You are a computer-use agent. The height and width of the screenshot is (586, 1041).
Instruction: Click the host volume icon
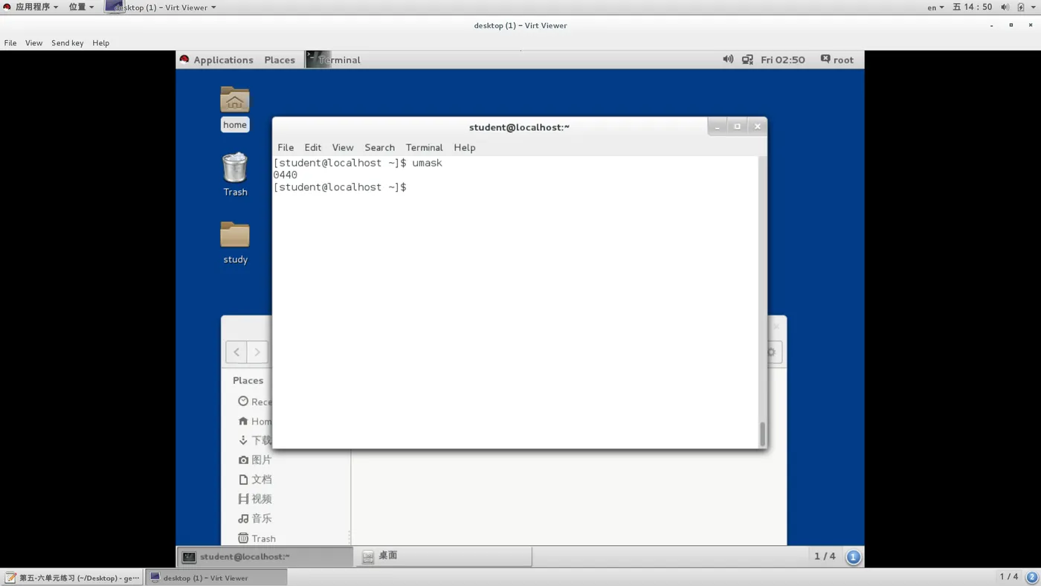[x=1005, y=7]
